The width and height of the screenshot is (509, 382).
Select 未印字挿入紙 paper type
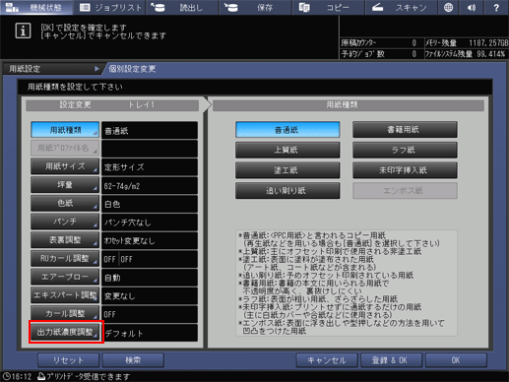(x=405, y=170)
